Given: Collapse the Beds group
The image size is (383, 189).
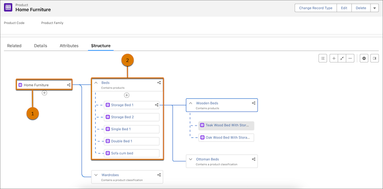Looking at the screenshot, I should tap(96, 83).
